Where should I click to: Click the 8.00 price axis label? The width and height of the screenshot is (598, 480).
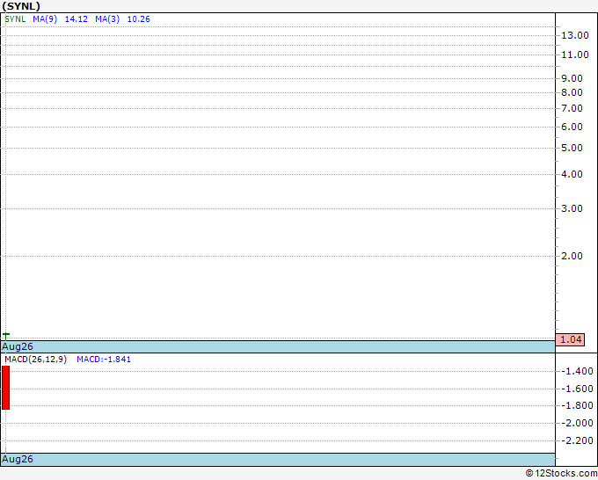point(572,92)
